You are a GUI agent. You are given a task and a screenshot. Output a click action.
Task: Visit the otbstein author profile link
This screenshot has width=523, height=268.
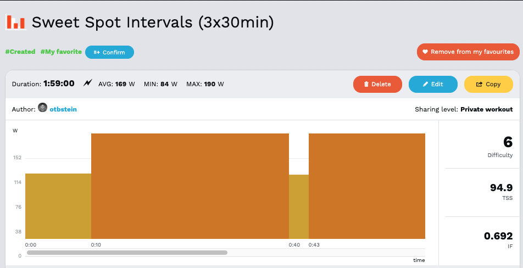[63, 109]
